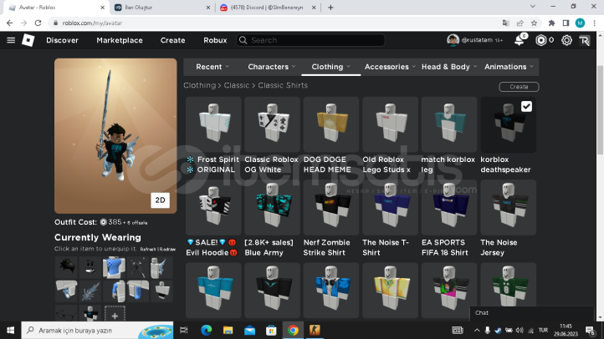
Task: Open the Create nav item
Action: click(172, 40)
